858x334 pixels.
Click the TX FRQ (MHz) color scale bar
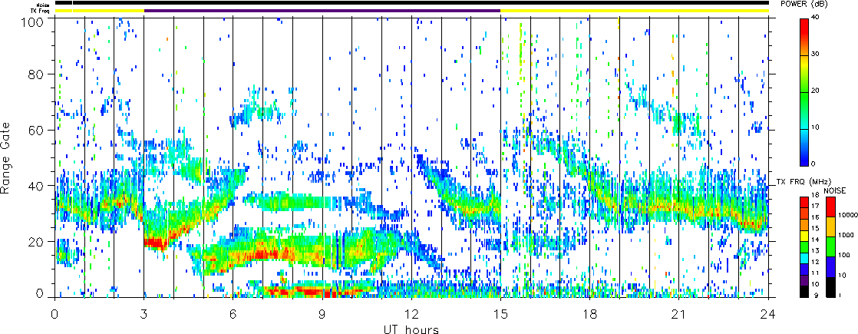click(804, 246)
